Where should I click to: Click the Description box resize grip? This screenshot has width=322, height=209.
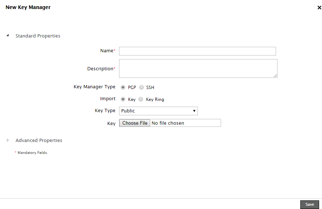pos(275,76)
